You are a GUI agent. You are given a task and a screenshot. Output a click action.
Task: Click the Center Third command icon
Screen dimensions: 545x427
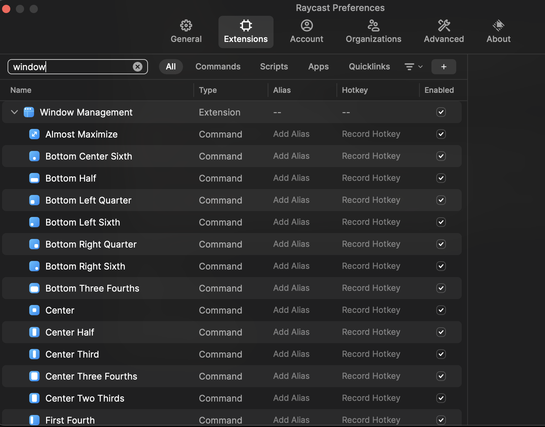click(34, 354)
